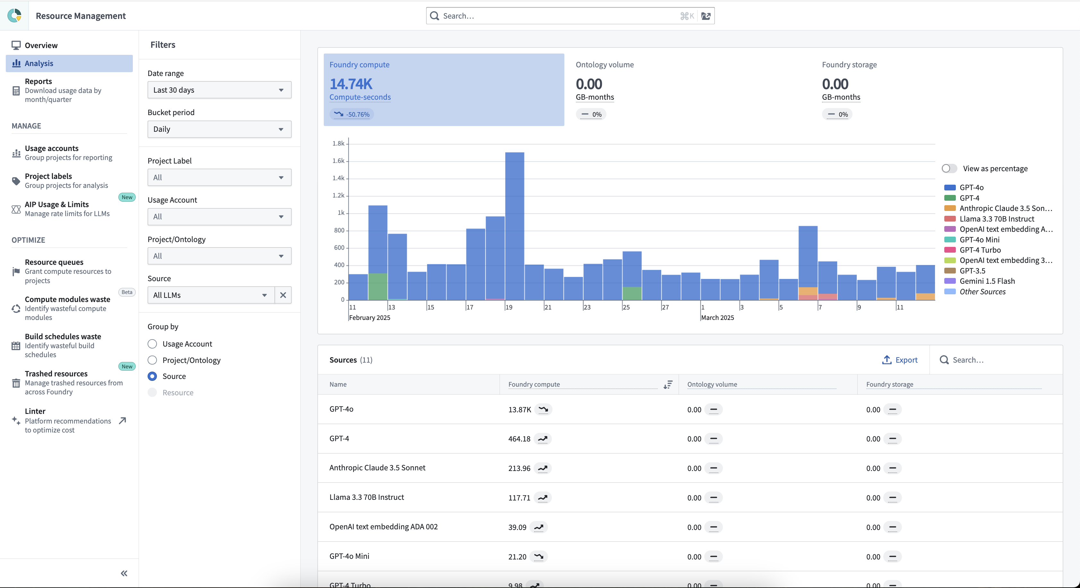Open the Bucket period dropdown

219,129
